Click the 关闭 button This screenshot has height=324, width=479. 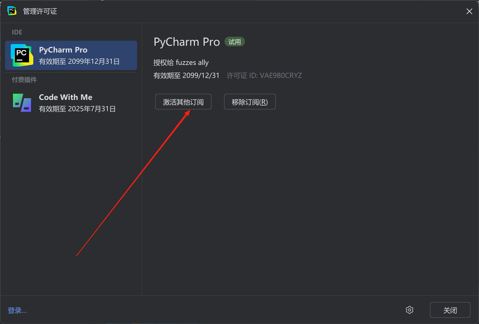click(x=450, y=310)
